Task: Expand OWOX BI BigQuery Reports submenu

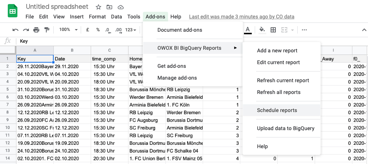Action: click(x=193, y=48)
